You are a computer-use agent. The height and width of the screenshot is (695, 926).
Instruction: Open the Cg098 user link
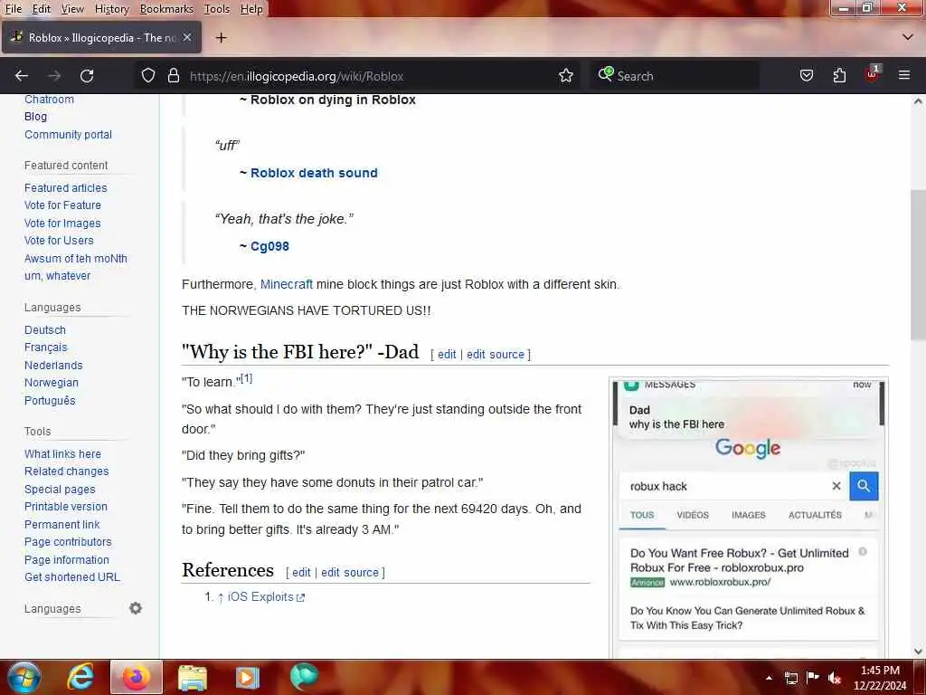coord(269,246)
